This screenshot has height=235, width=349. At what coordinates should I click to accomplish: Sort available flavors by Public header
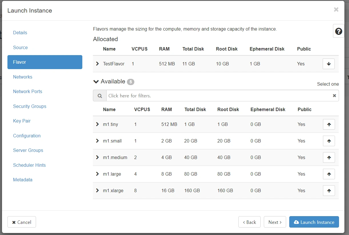(304, 109)
